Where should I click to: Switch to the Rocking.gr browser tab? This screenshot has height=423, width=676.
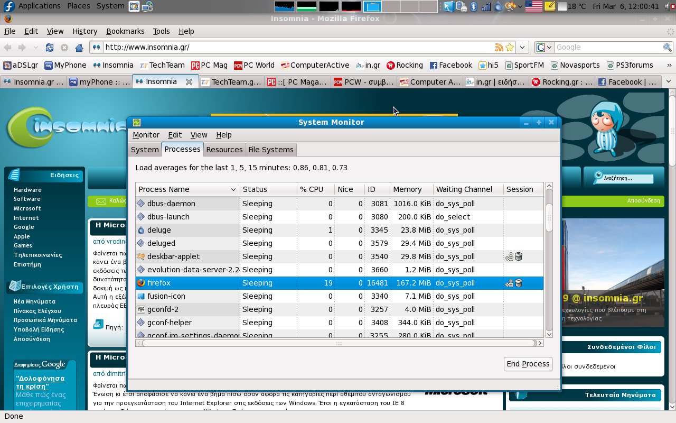click(x=562, y=82)
